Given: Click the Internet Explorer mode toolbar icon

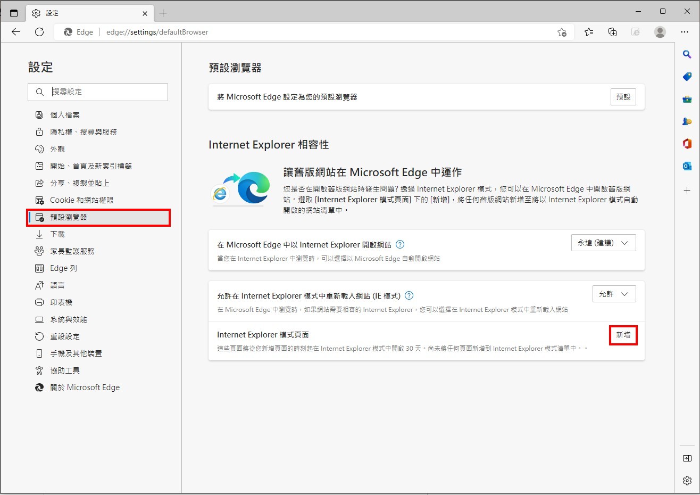Looking at the screenshot, I should pos(636,32).
